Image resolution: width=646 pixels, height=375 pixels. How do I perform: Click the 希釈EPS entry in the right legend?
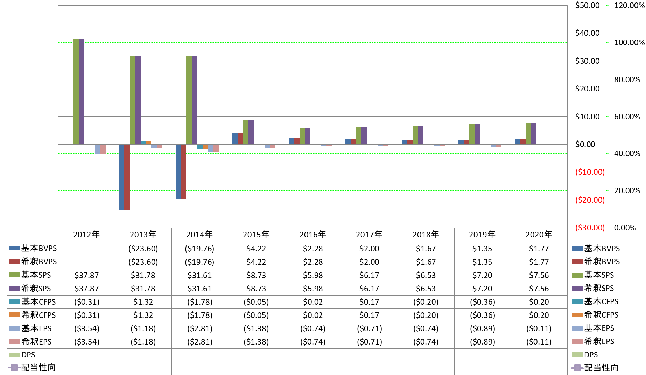point(593,341)
